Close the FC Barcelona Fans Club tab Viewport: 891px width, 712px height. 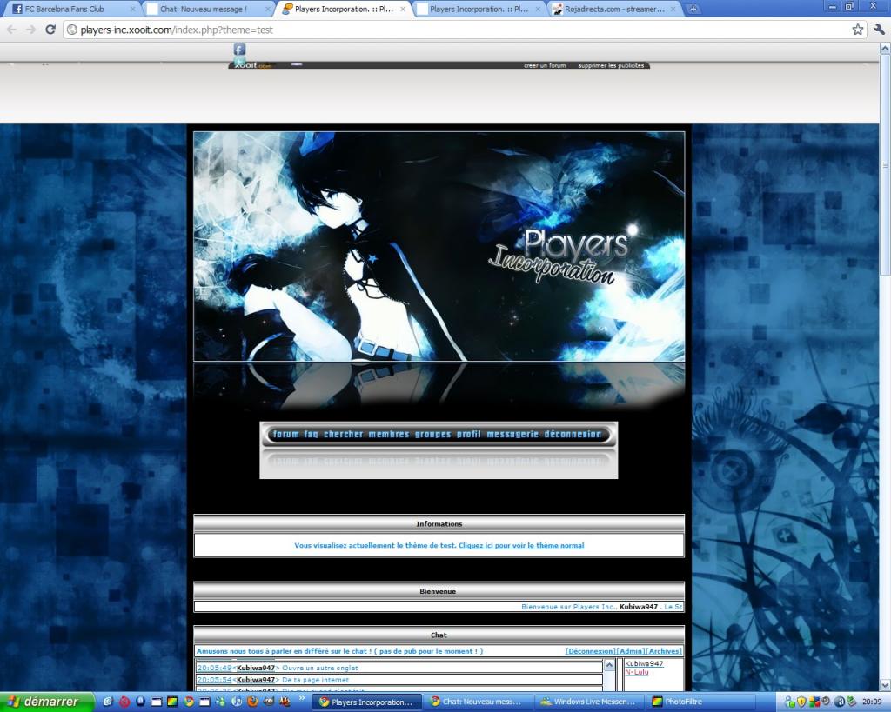tap(132, 9)
